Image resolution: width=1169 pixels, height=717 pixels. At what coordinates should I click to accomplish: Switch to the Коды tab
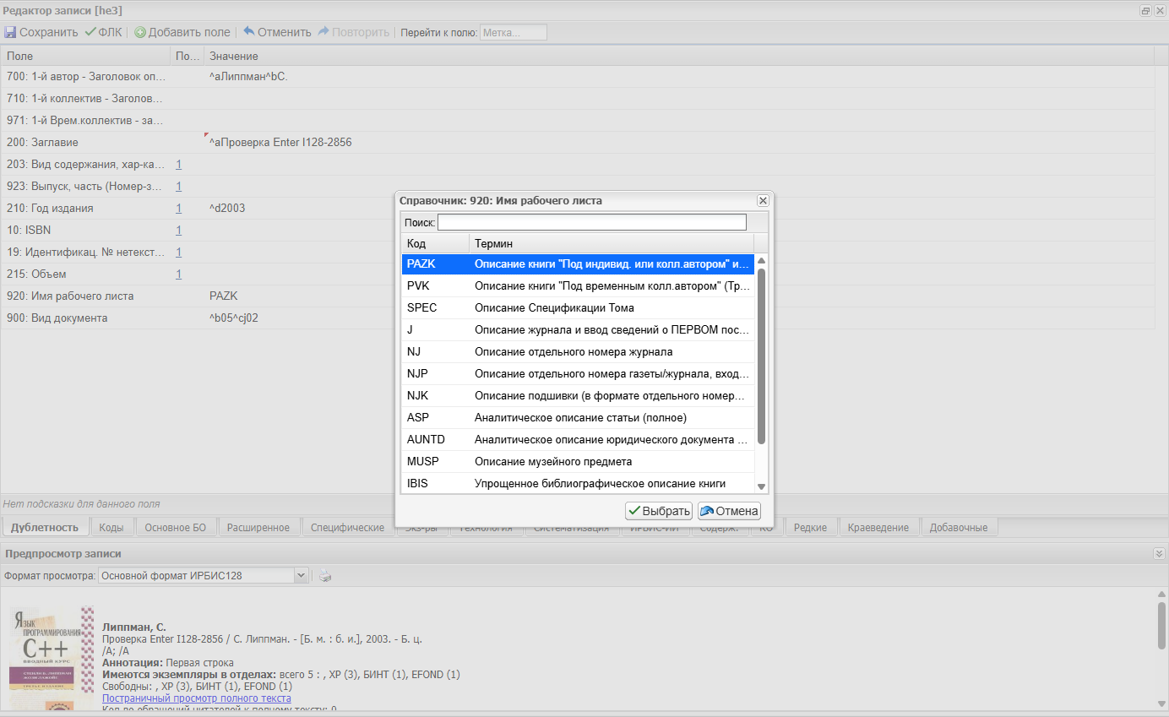(111, 527)
